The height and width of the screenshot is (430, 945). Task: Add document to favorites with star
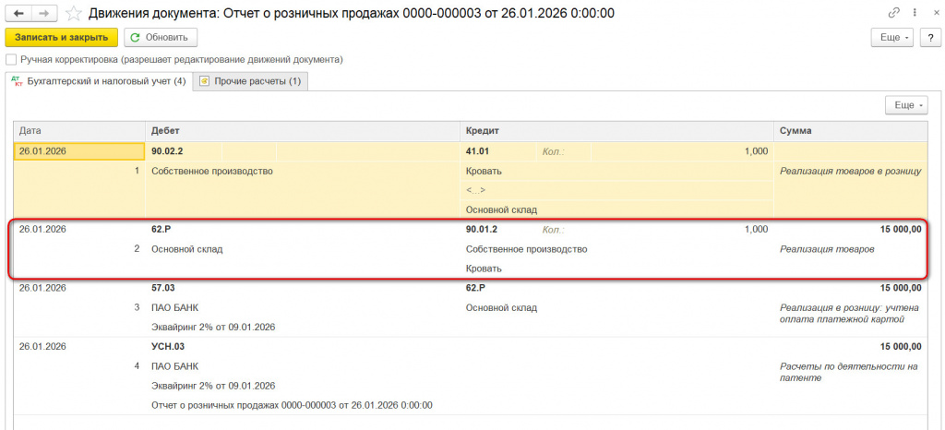(74, 13)
